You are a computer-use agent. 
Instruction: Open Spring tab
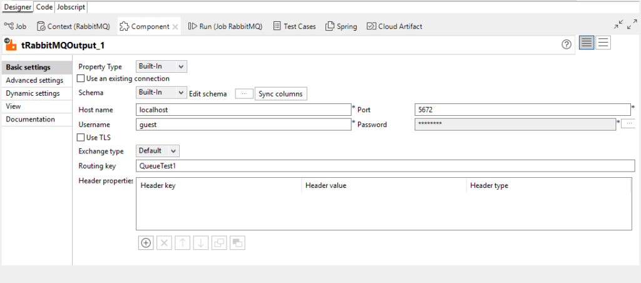click(341, 26)
